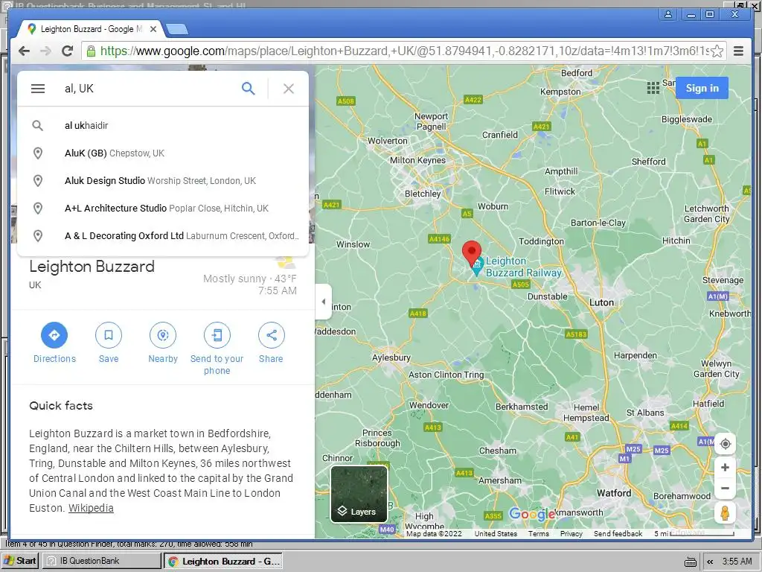Viewport: 762px width, 572px height.
Task: Select suggestion A & L Decorating Oxford Ltd
Action: pos(163,236)
